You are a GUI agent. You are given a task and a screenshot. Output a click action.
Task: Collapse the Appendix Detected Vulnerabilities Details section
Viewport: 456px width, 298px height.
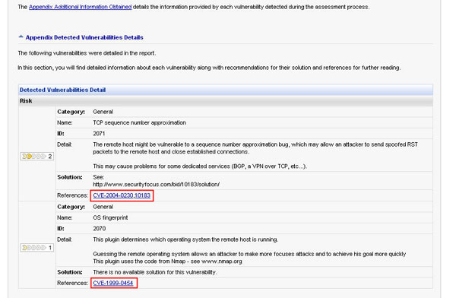(21, 37)
